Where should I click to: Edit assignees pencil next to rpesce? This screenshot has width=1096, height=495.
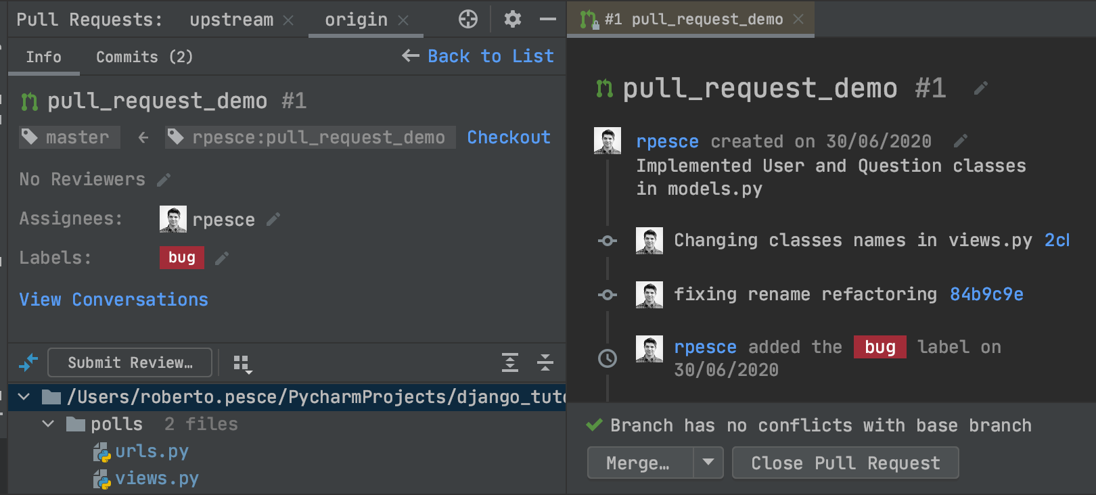[x=273, y=220]
